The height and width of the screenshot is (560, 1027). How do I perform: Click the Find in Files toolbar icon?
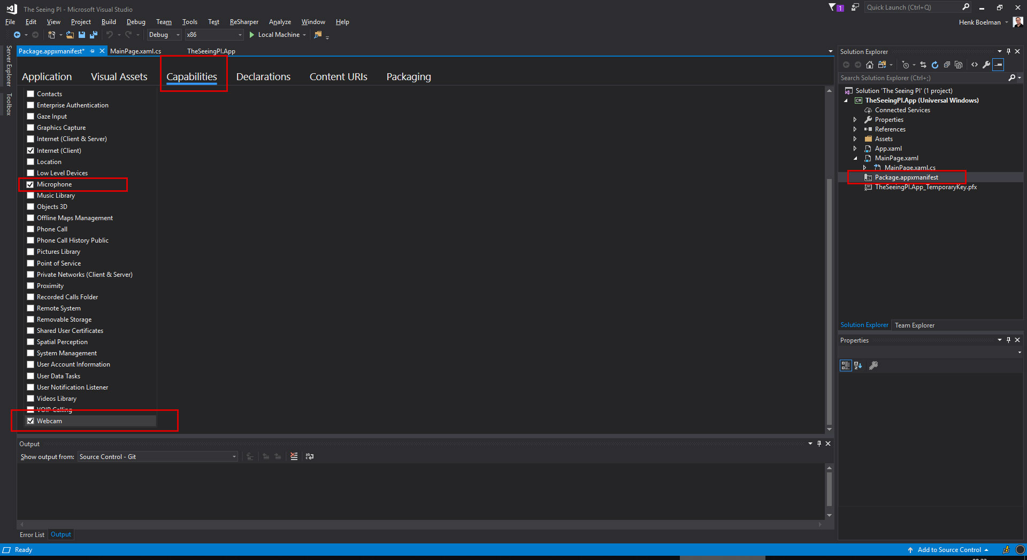click(x=318, y=35)
